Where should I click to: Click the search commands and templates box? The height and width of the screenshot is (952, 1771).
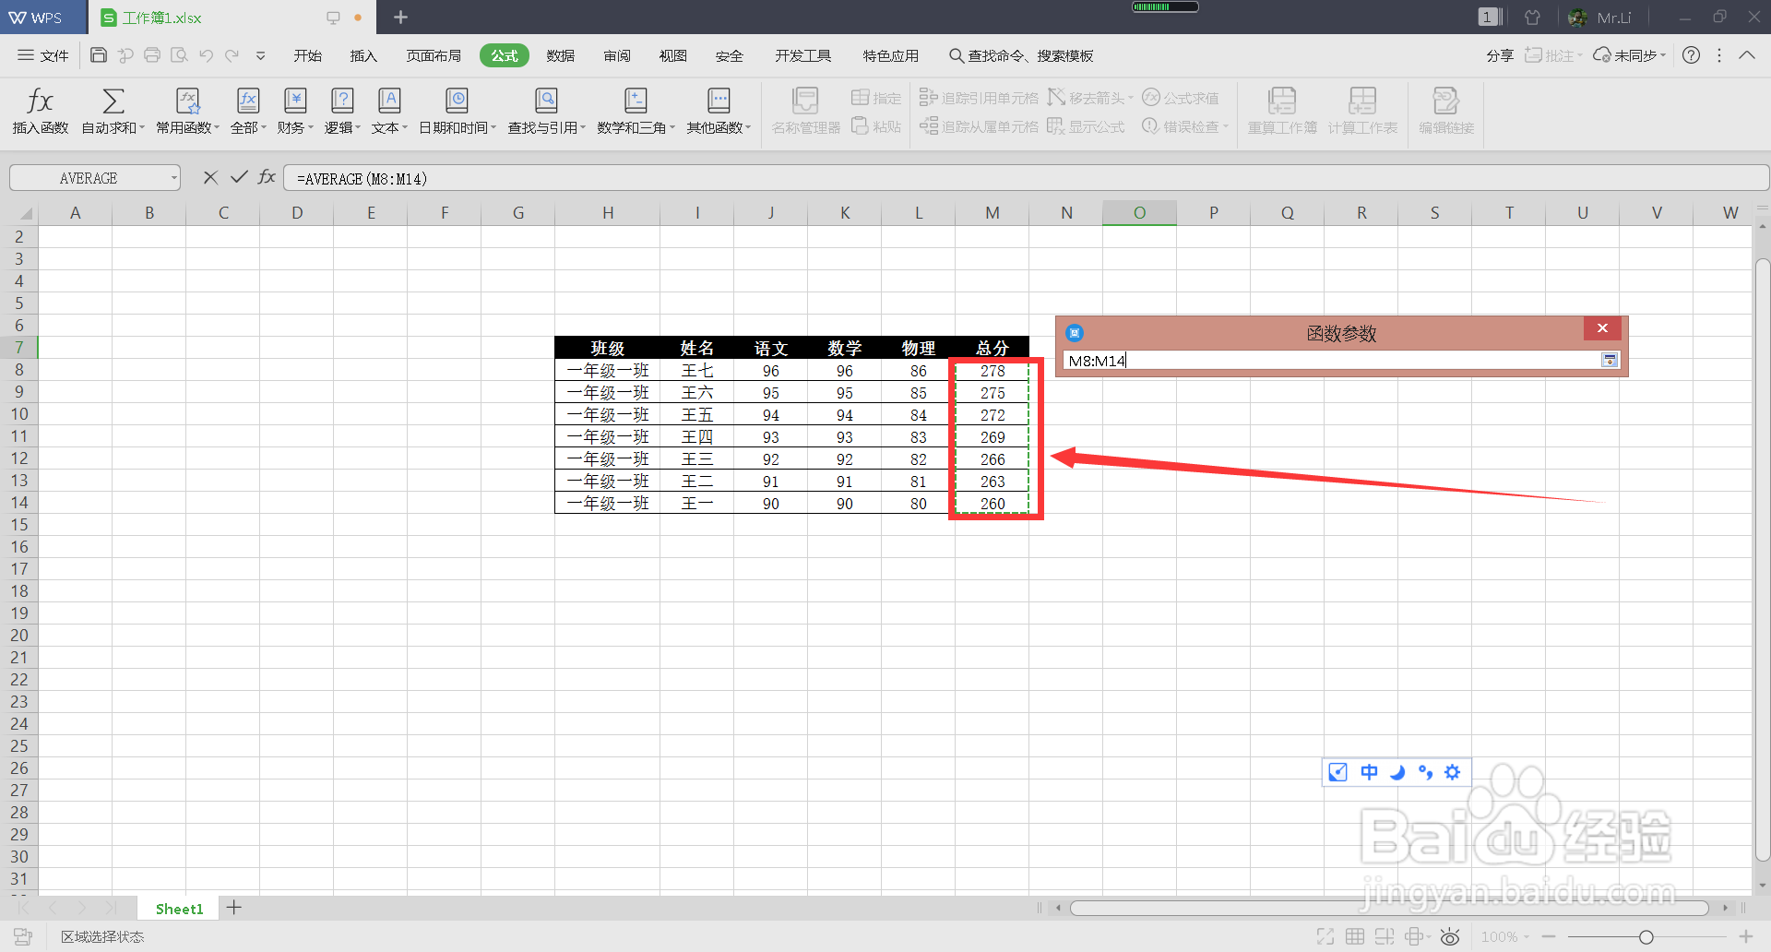pyautogui.click(x=1021, y=55)
